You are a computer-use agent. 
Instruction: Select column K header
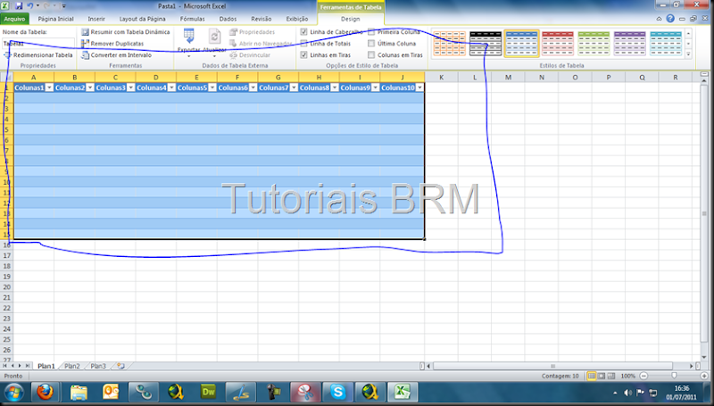tap(441, 77)
